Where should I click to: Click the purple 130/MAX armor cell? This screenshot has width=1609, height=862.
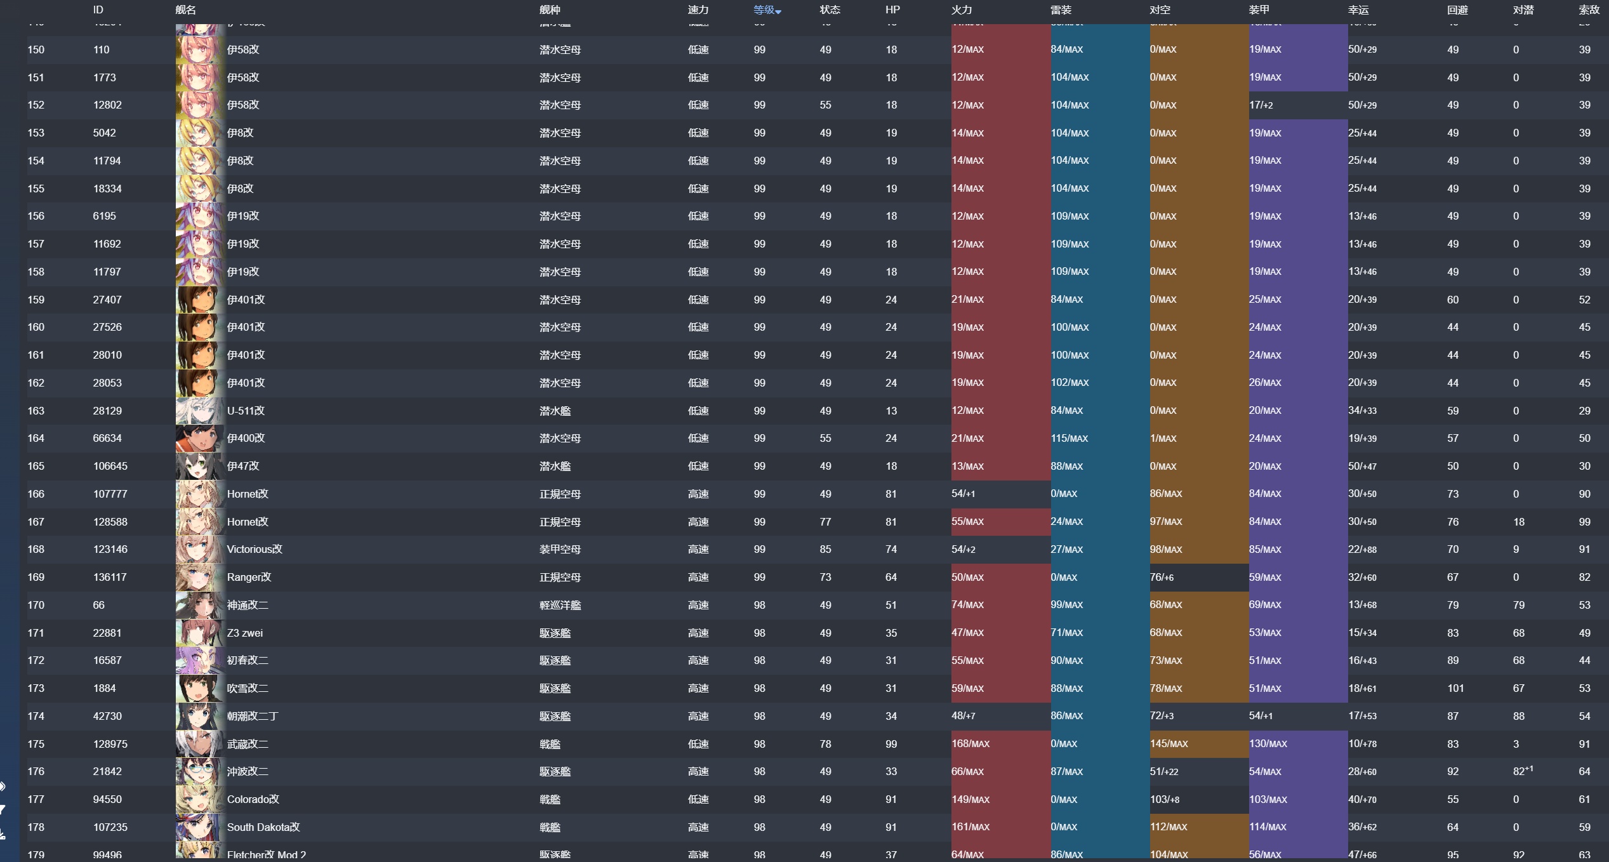[x=1297, y=744]
